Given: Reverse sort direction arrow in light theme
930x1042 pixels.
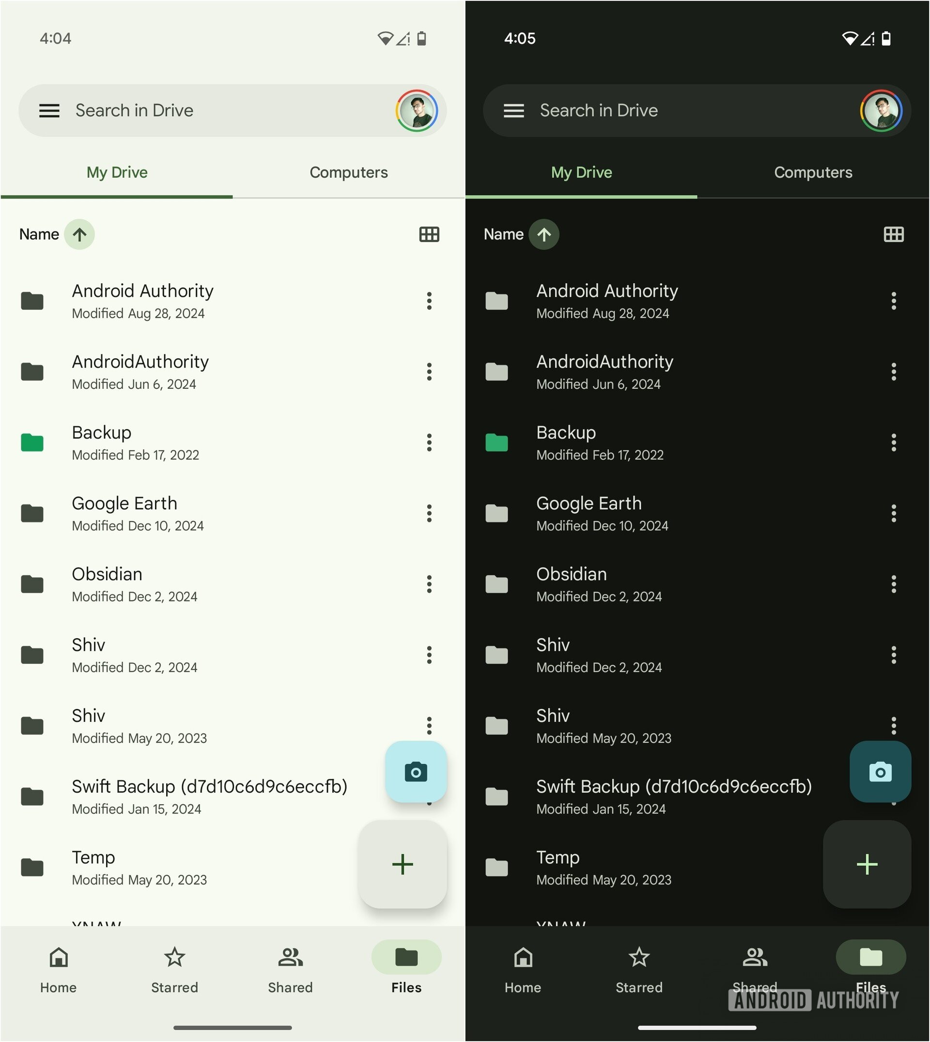Looking at the screenshot, I should tap(79, 234).
